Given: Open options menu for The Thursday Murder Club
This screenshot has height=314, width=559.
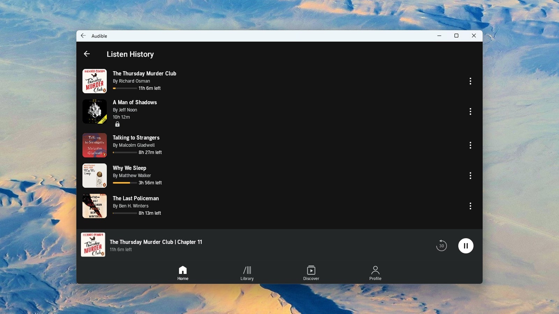Looking at the screenshot, I should coord(471,81).
